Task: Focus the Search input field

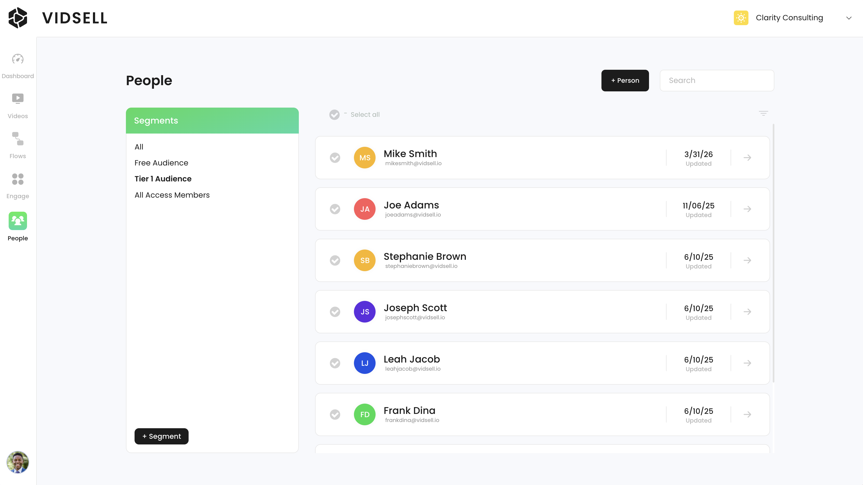Action: click(x=717, y=81)
